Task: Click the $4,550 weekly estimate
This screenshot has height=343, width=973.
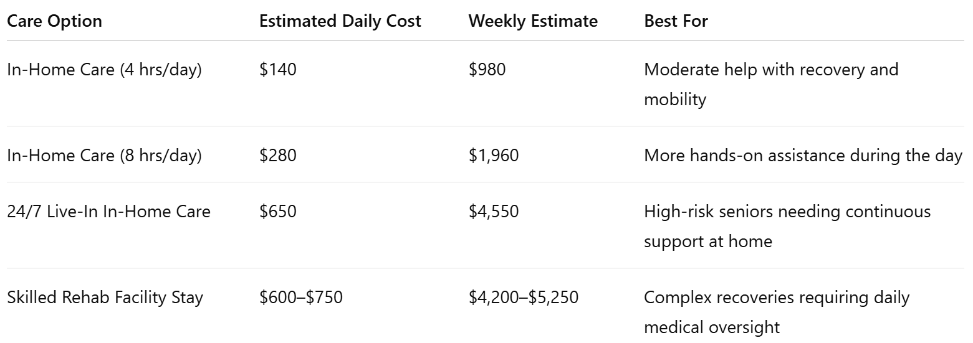Action: point(494,212)
